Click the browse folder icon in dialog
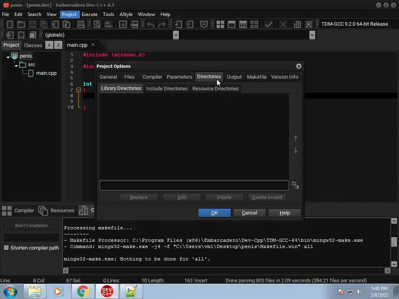Viewport: 399px width, 299px height. coord(295,185)
